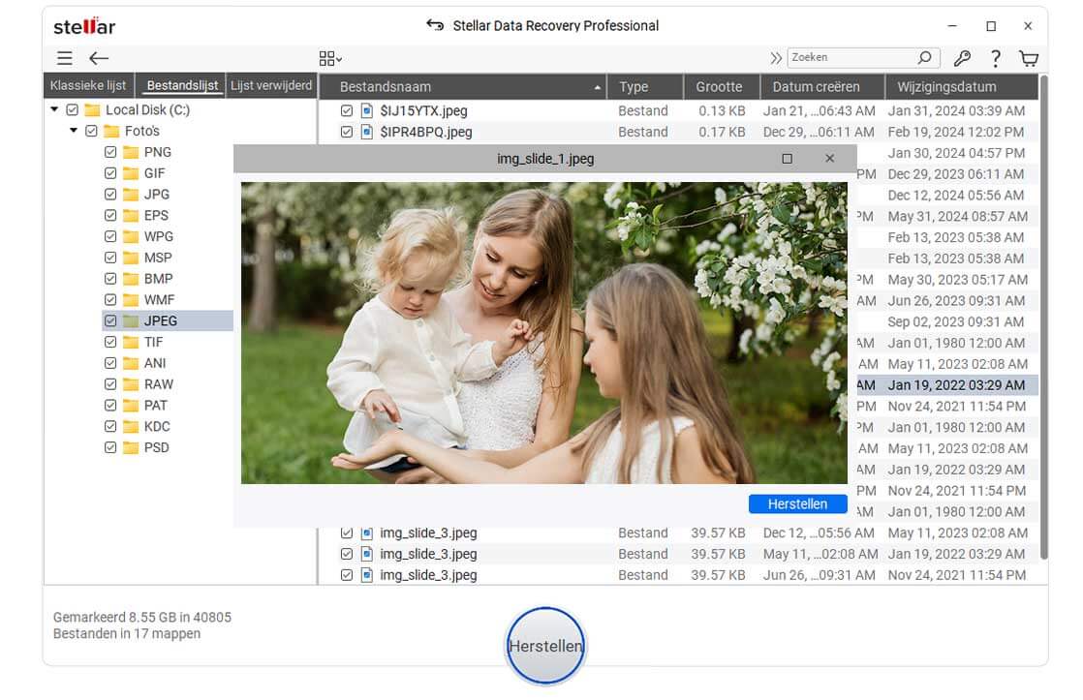Open the shopping cart icon

(x=1029, y=58)
